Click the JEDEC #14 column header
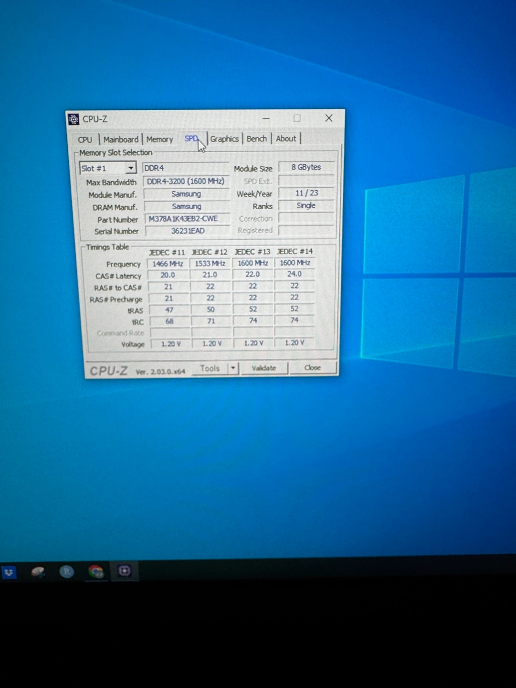This screenshot has height=688, width=516. 295,251
